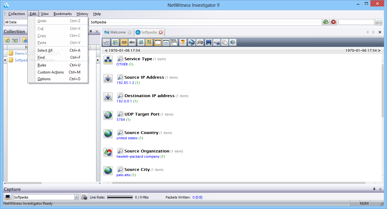
Task: Click the 192.0.0.1 destination IP link
Action: (124, 101)
